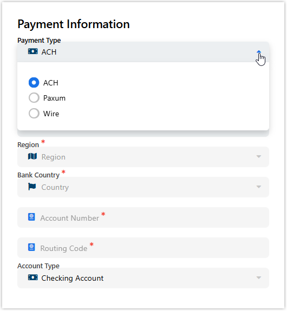The height and width of the screenshot is (311, 287).
Task: Click the flag icon in Bank Country field
Action: [32, 187]
